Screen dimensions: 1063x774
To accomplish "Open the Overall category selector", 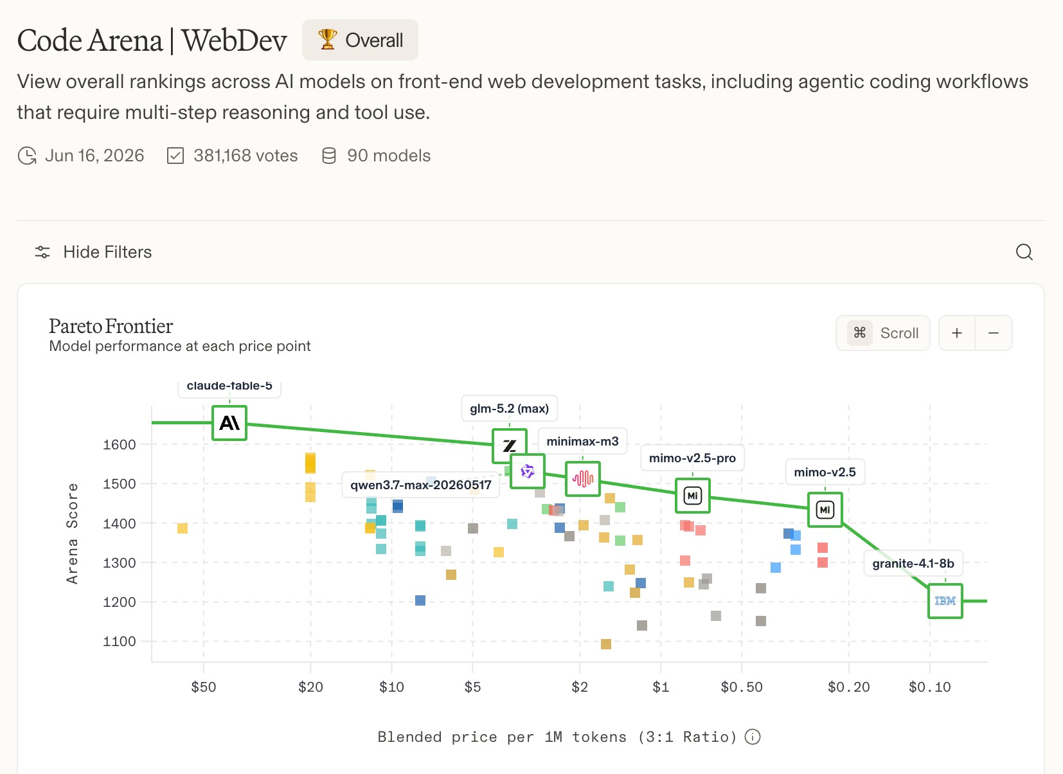I will pyautogui.click(x=361, y=40).
